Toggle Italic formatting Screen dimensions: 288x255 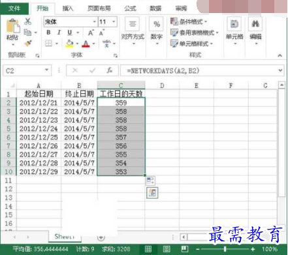pos(59,33)
